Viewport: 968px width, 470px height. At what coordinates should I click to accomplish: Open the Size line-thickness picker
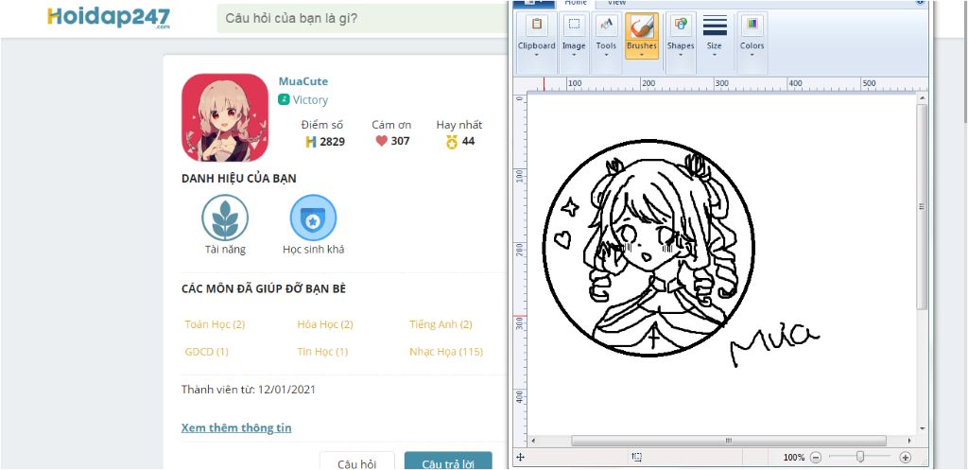pos(715,35)
